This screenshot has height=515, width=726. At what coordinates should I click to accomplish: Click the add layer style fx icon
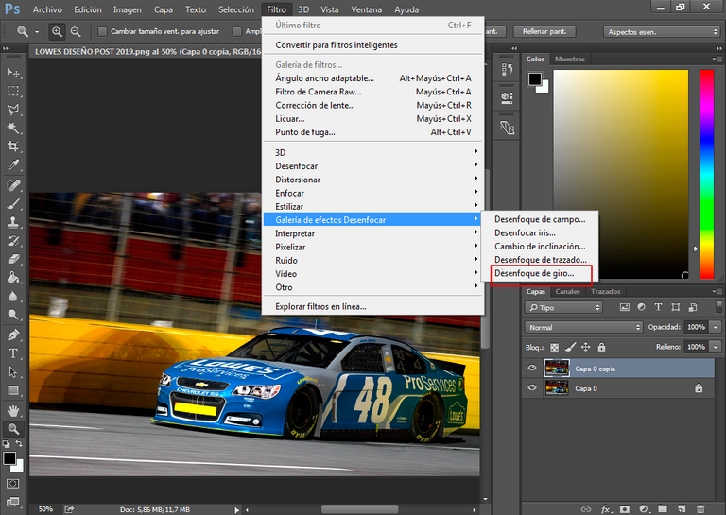(606, 509)
